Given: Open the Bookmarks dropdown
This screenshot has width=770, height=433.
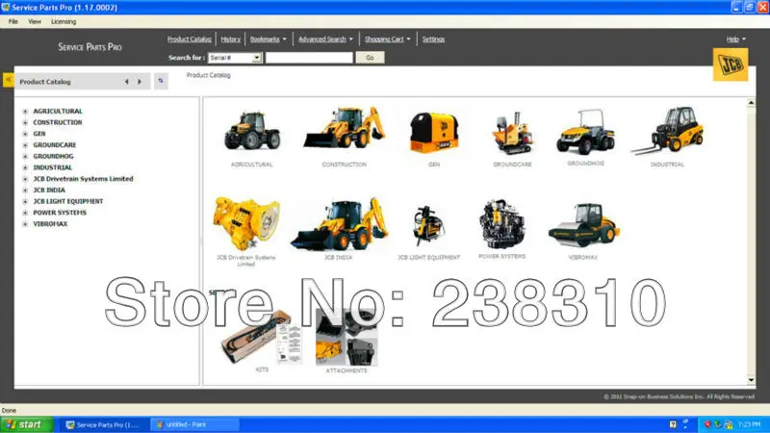Looking at the screenshot, I should (x=269, y=39).
